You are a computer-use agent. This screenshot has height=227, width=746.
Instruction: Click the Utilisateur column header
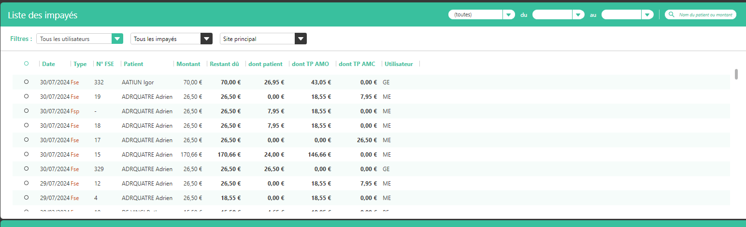coord(399,64)
